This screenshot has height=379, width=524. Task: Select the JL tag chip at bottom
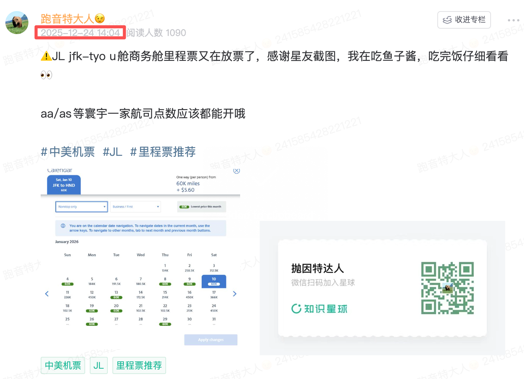coord(99,366)
